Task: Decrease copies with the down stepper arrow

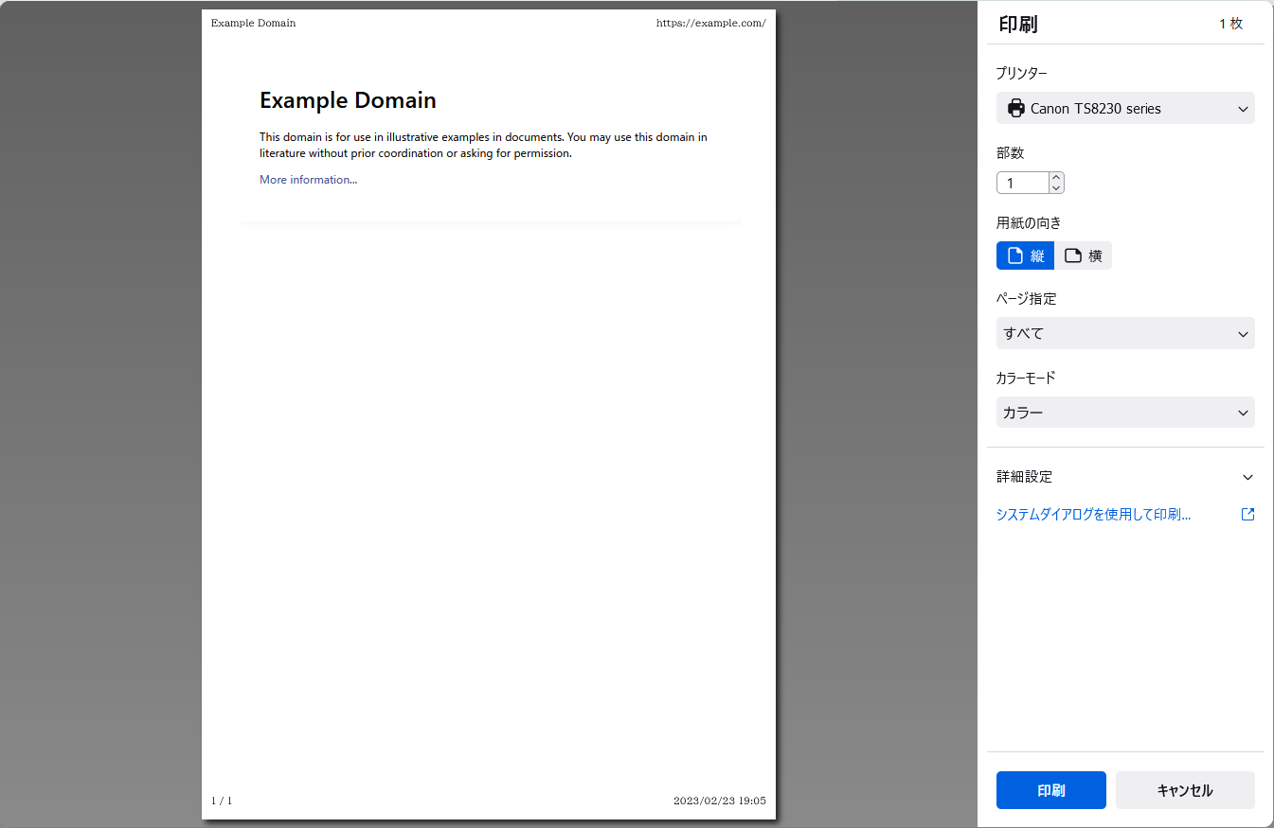Action: (x=1057, y=188)
